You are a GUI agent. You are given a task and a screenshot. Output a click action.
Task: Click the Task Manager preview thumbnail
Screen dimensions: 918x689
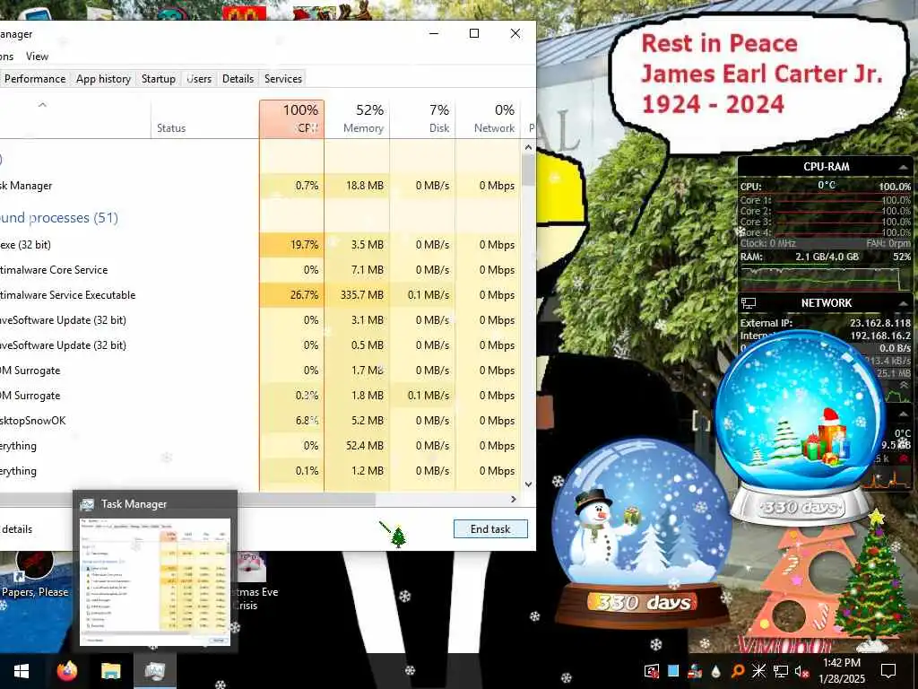(155, 581)
